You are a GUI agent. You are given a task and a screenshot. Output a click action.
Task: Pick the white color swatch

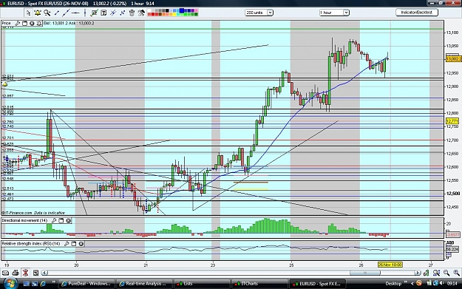tap(149, 10)
